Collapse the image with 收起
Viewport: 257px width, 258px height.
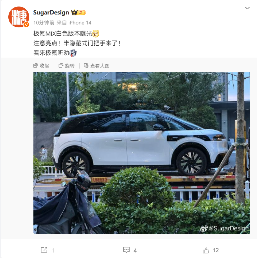click(x=41, y=66)
